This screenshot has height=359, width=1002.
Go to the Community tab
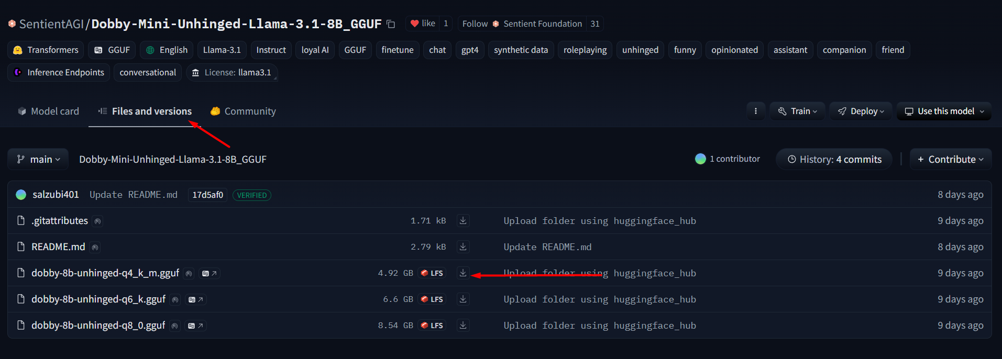point(243,111)
